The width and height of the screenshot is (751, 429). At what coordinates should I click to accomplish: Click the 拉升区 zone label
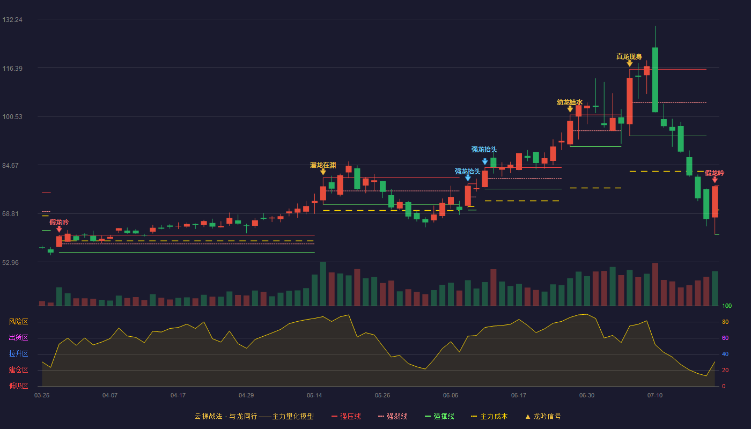pos(18,354)
